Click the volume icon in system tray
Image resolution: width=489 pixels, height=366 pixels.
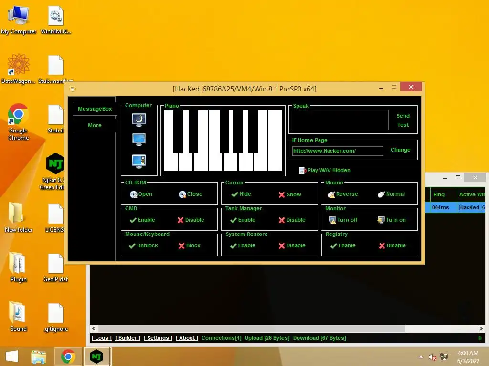coord(432,357)
